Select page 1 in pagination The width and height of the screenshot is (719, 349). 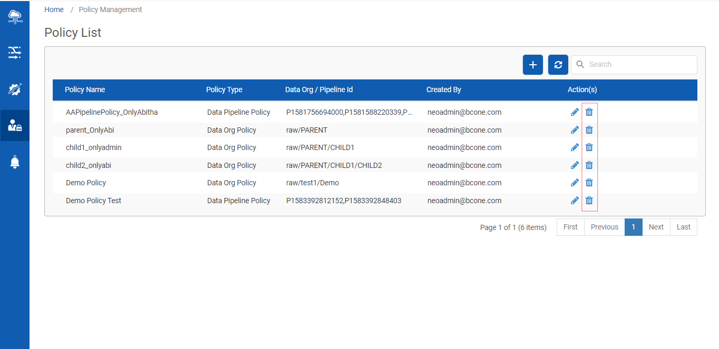[633, 227]
